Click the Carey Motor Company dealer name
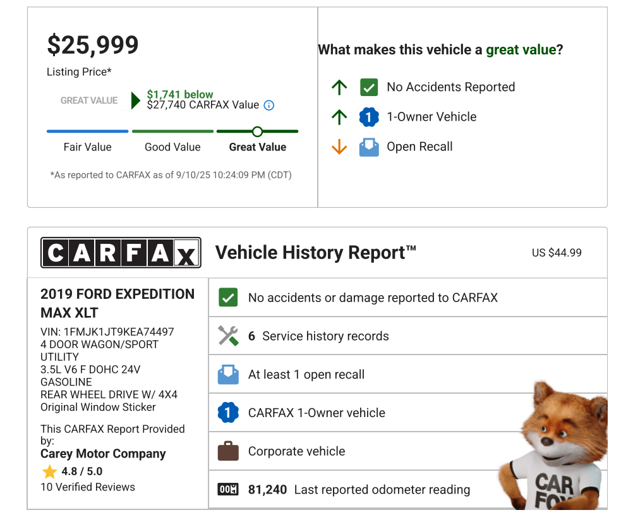This screenshot has height=522, width=633. point(103,454)
